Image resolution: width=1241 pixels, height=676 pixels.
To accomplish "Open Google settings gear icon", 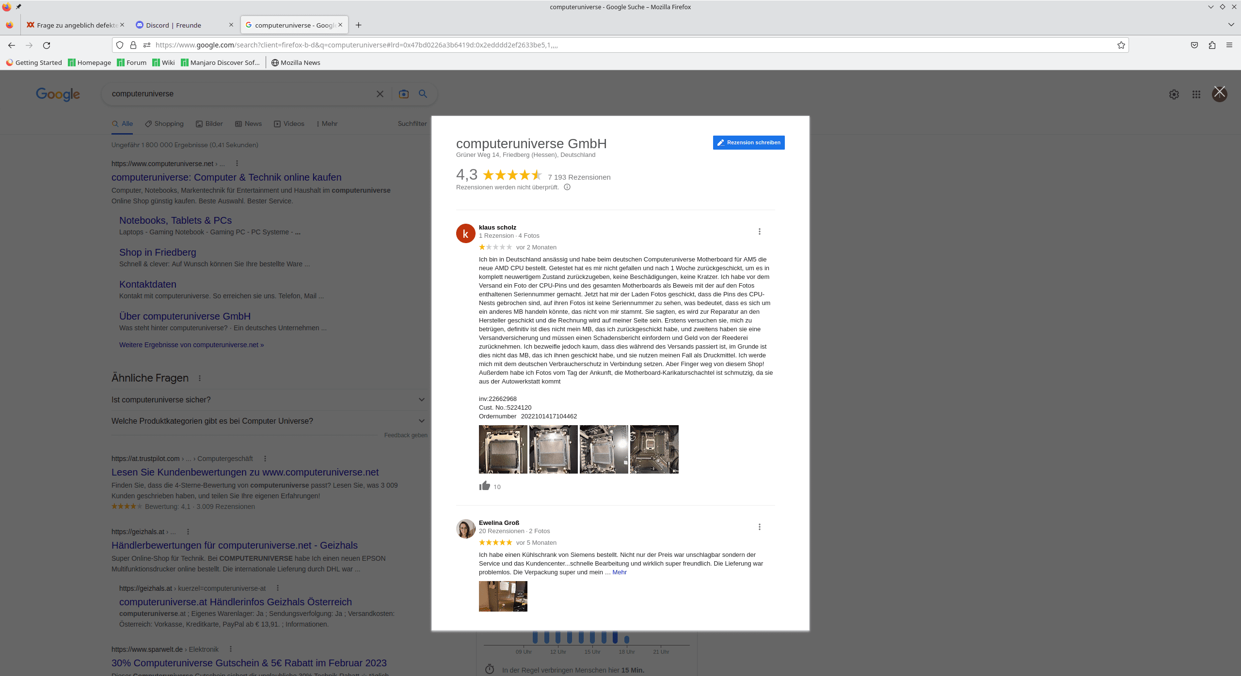I will [1174, 94].
